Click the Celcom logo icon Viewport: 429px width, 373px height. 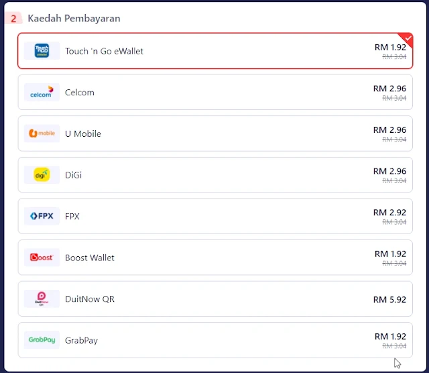click(42, 93)
